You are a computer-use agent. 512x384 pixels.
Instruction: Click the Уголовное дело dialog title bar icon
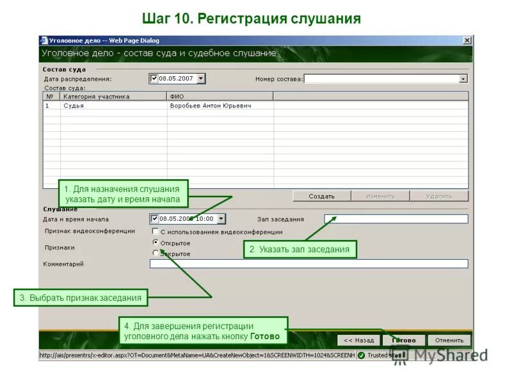44,37
